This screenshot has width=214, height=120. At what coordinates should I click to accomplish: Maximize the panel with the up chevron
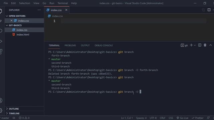tap(211, 45)
